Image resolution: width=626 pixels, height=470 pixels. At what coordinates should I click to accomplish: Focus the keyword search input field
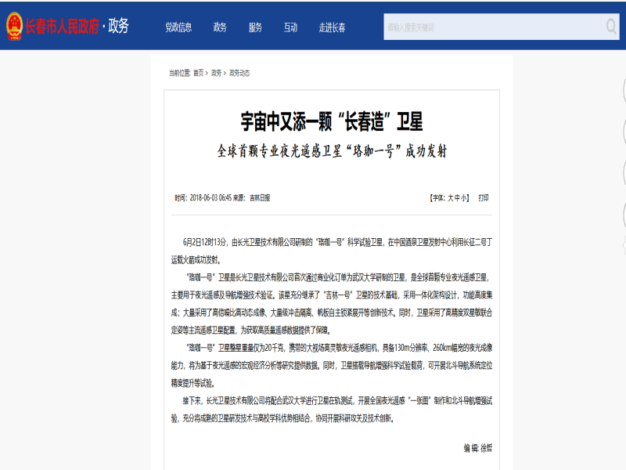(493, 27)
